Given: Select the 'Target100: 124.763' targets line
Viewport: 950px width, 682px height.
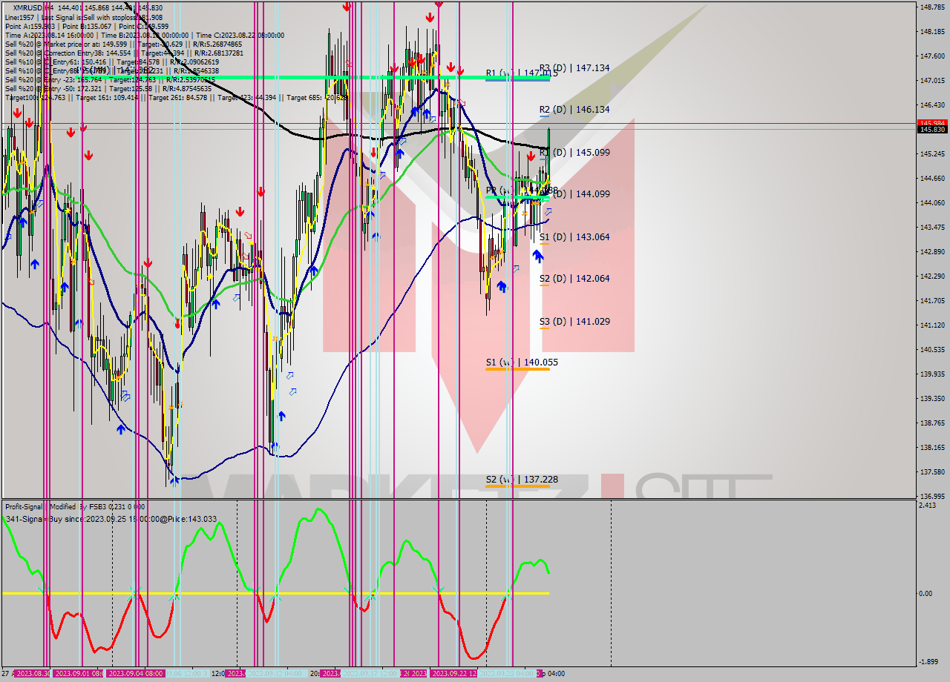Looking at the screenshot, I should (177, 97).
